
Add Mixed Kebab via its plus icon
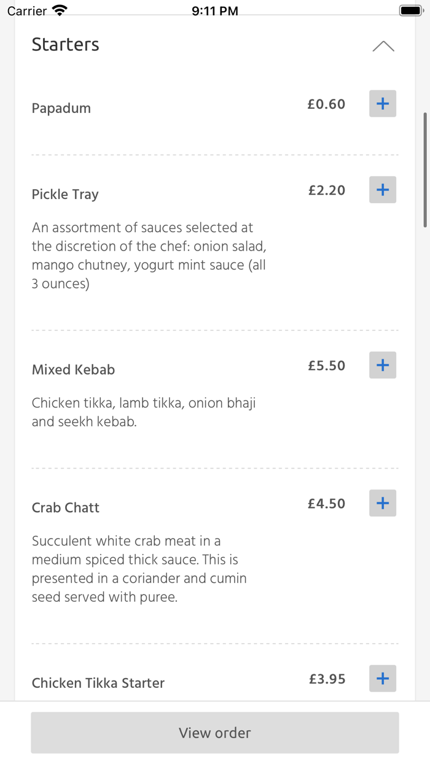382,365
